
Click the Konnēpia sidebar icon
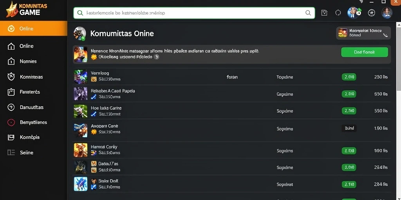click(11, 137)
